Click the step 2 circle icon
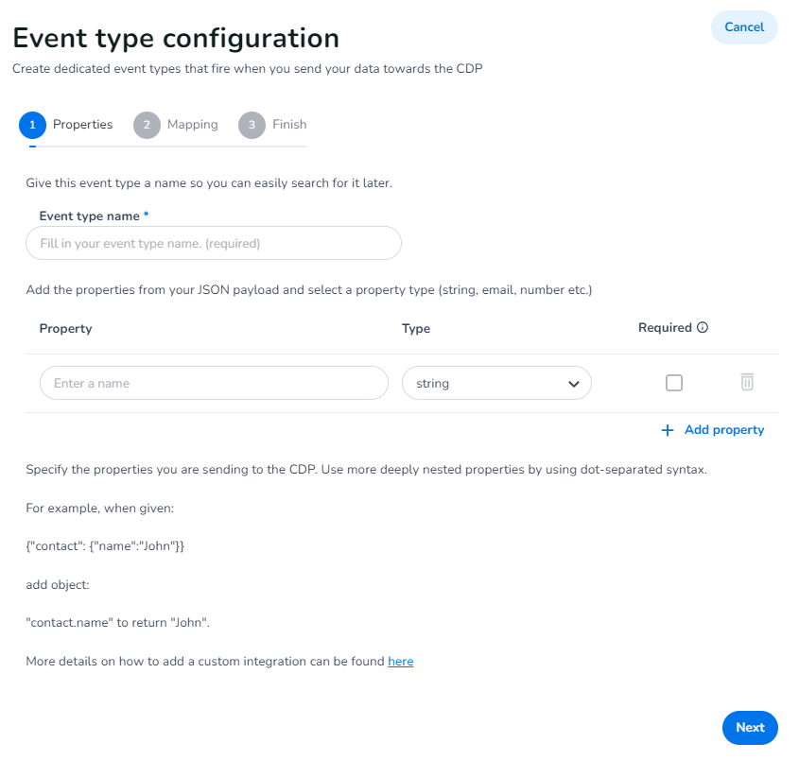Screen dimensions: 799x760 (147, 125)
